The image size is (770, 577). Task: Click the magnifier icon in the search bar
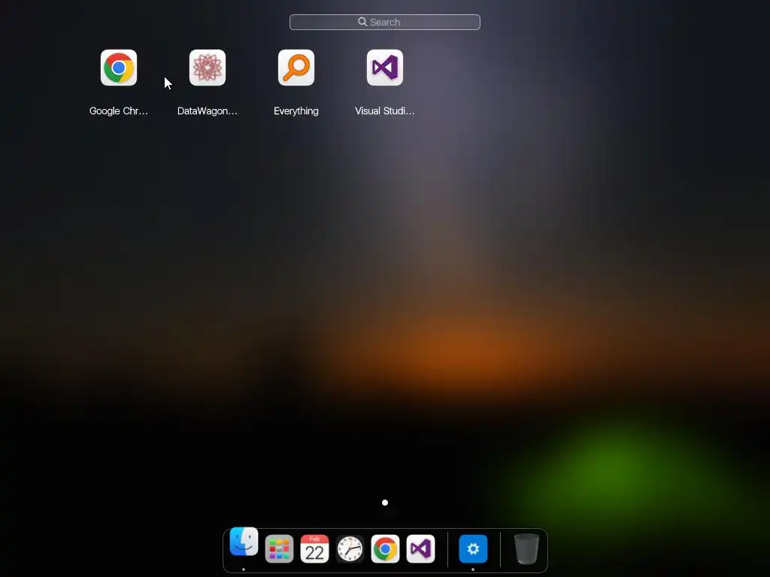362,22
